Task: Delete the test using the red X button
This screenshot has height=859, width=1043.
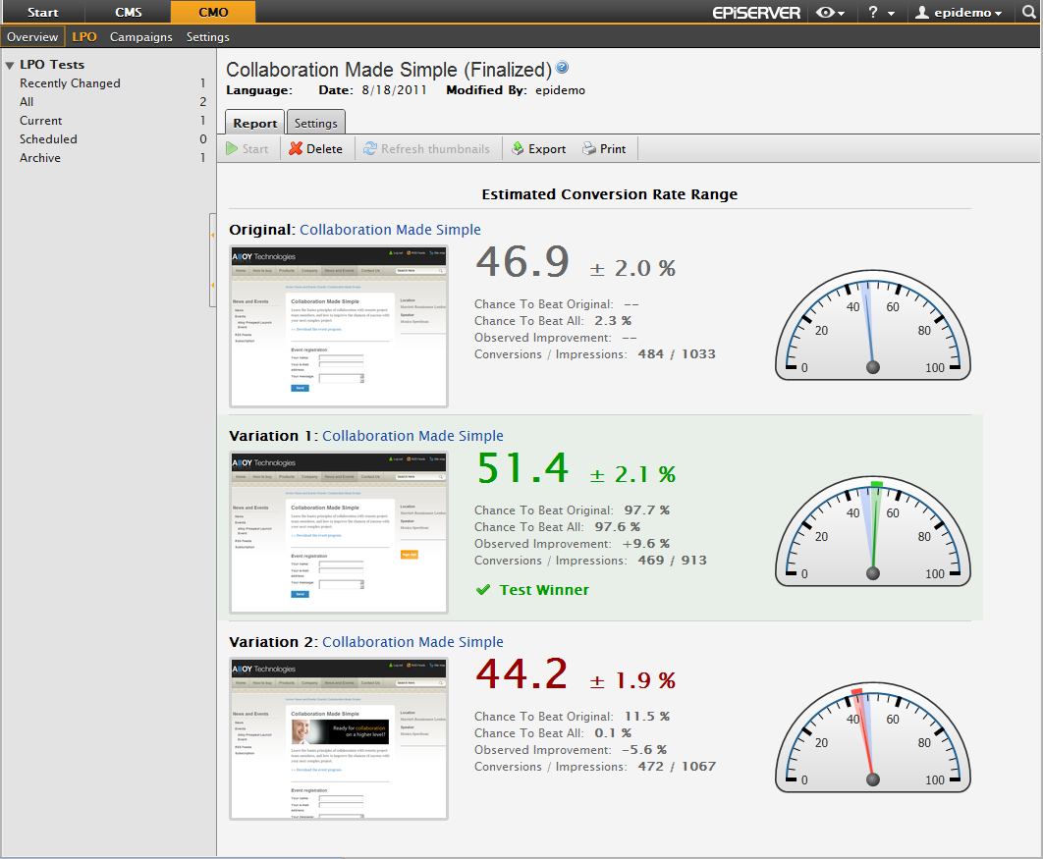Action: tap(315, 148)
